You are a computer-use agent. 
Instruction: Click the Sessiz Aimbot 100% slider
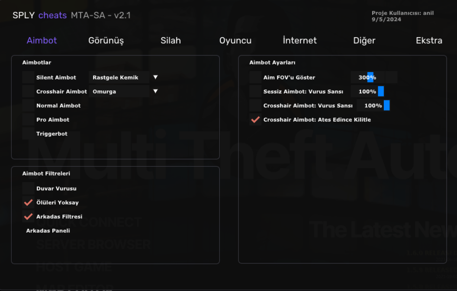[x=367, y=91]
